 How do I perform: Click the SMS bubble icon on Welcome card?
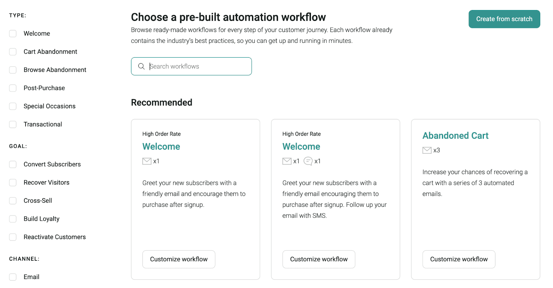pos(308,161)
